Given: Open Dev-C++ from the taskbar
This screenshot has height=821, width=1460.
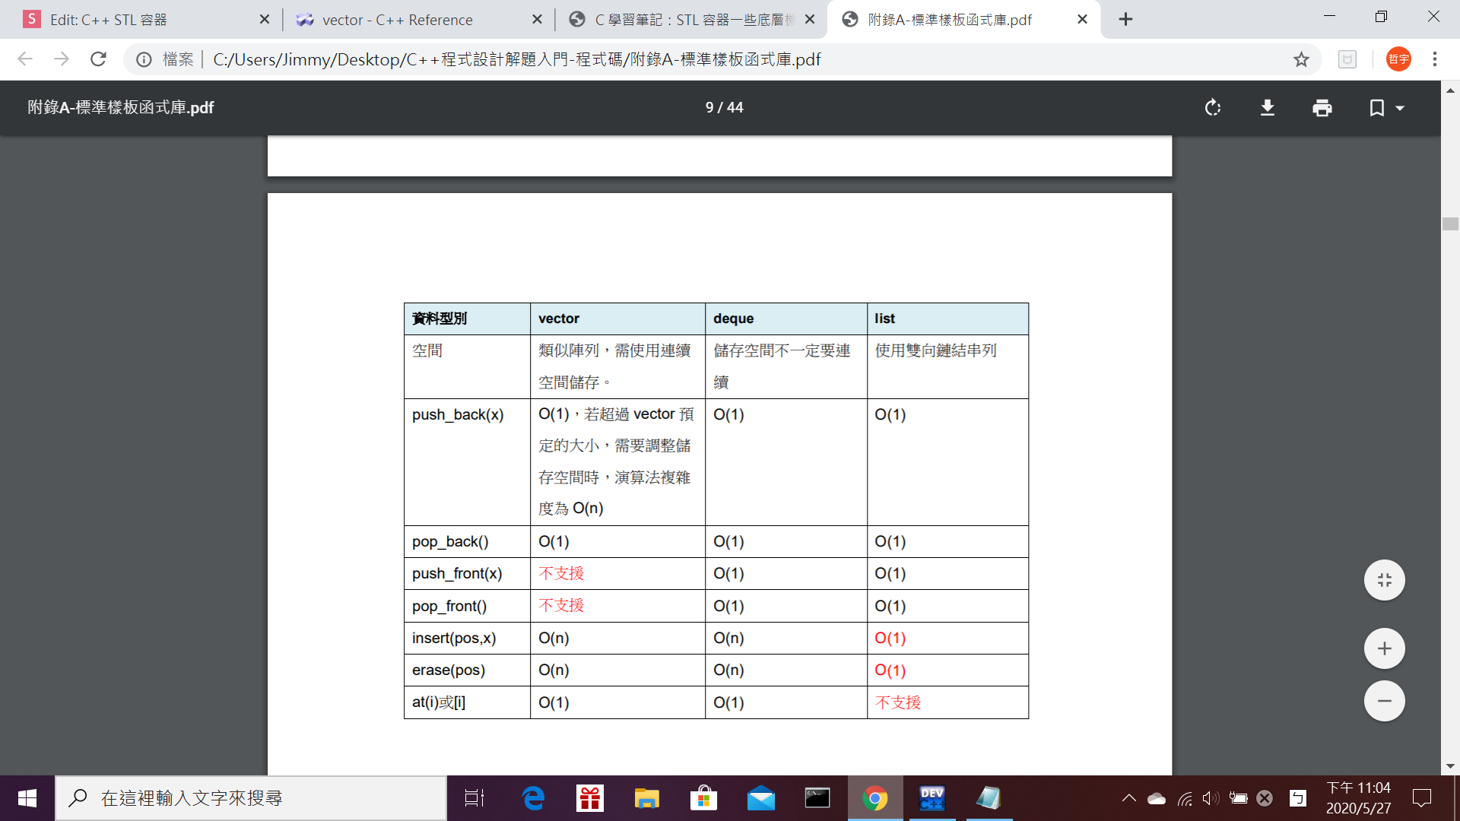Looking at the screenshot, I should (x=932, y=798).
